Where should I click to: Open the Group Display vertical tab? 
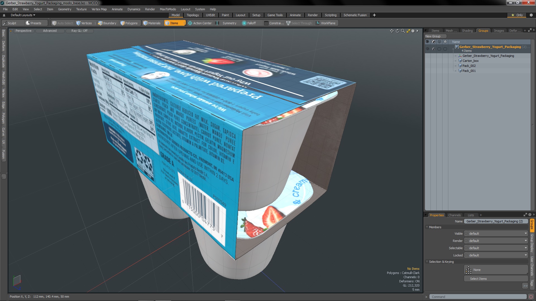(532, 243)
